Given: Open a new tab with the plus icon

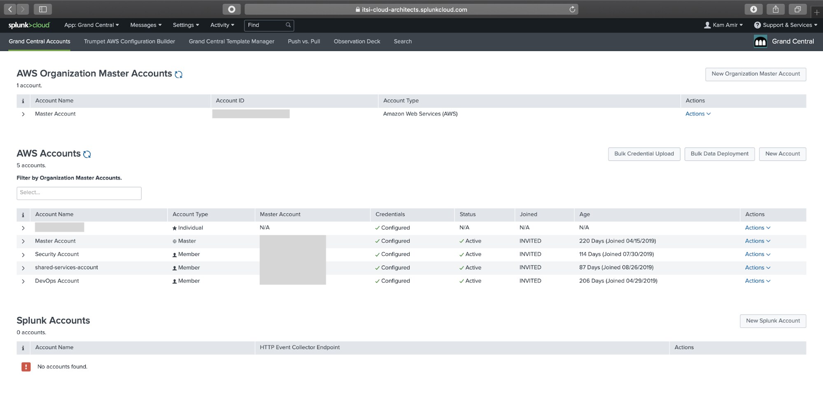Looking at the screenshot, I should pyautogui.click(x=816, y=12).
